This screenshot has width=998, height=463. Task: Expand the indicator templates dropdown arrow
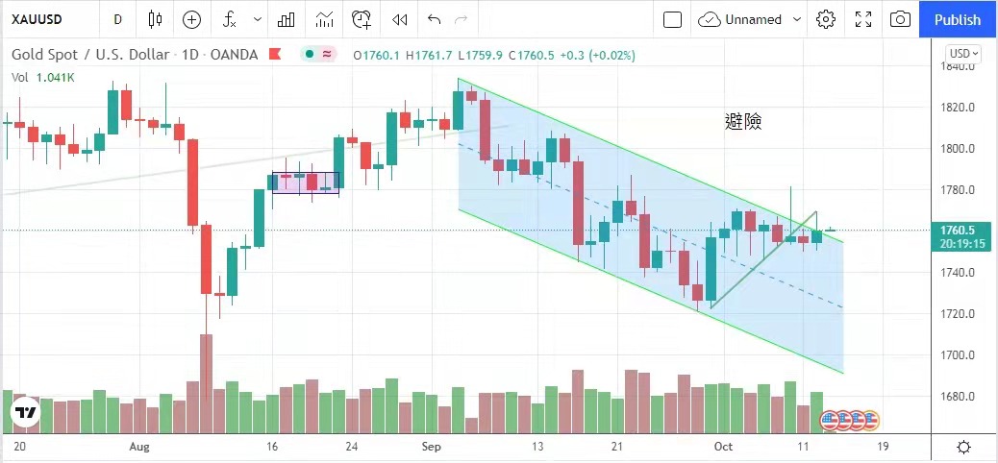257,19
